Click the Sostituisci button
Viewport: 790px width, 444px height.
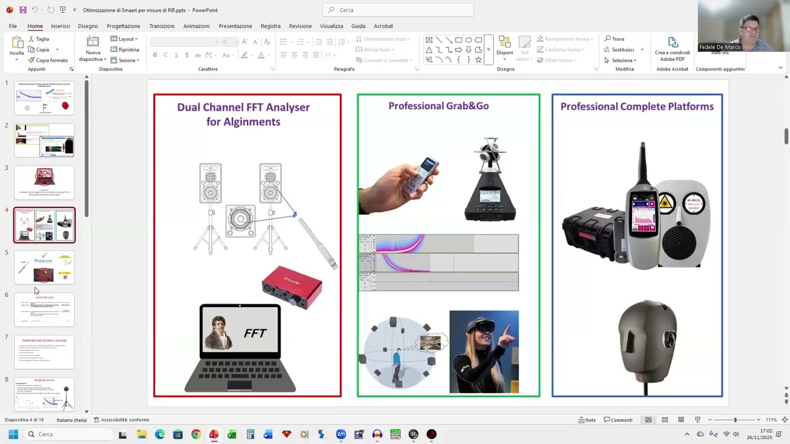pos(624,49)
